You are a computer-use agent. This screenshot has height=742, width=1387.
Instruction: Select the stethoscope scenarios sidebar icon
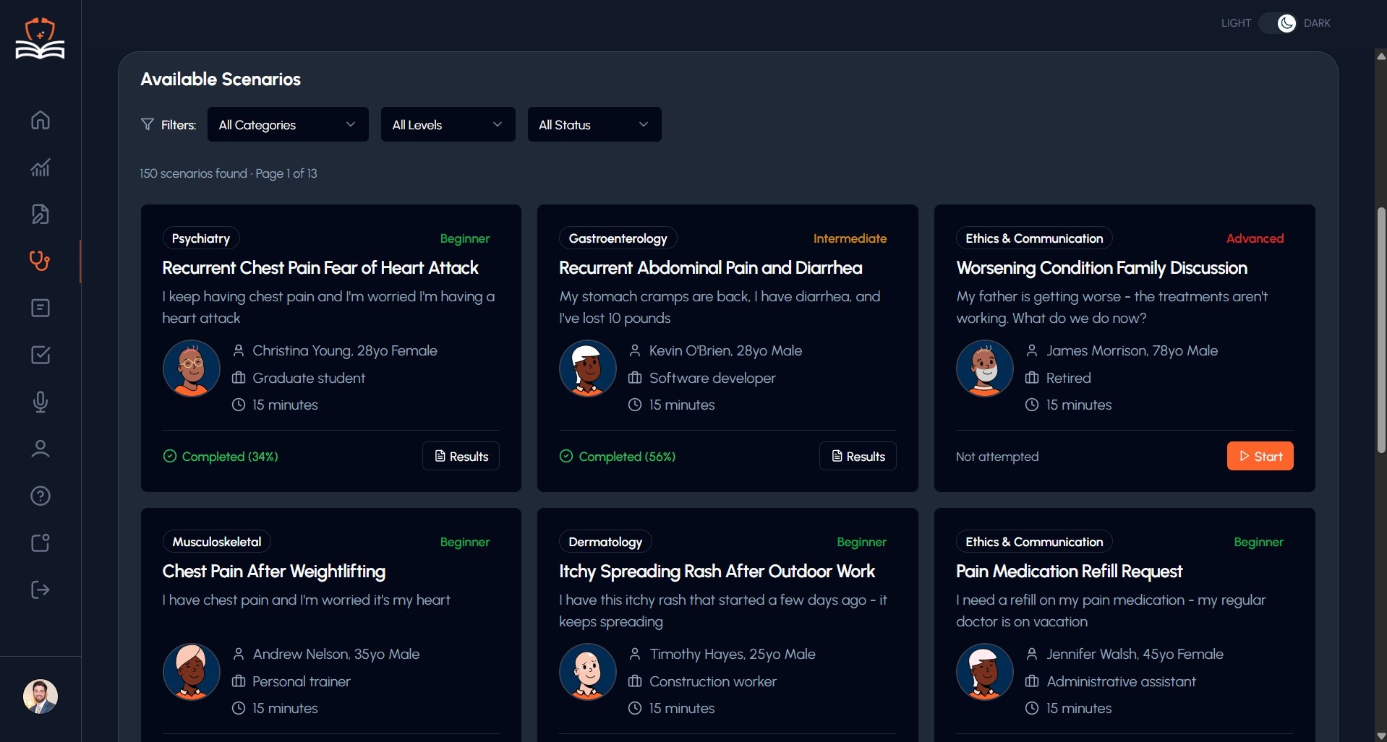click(40, 261)
